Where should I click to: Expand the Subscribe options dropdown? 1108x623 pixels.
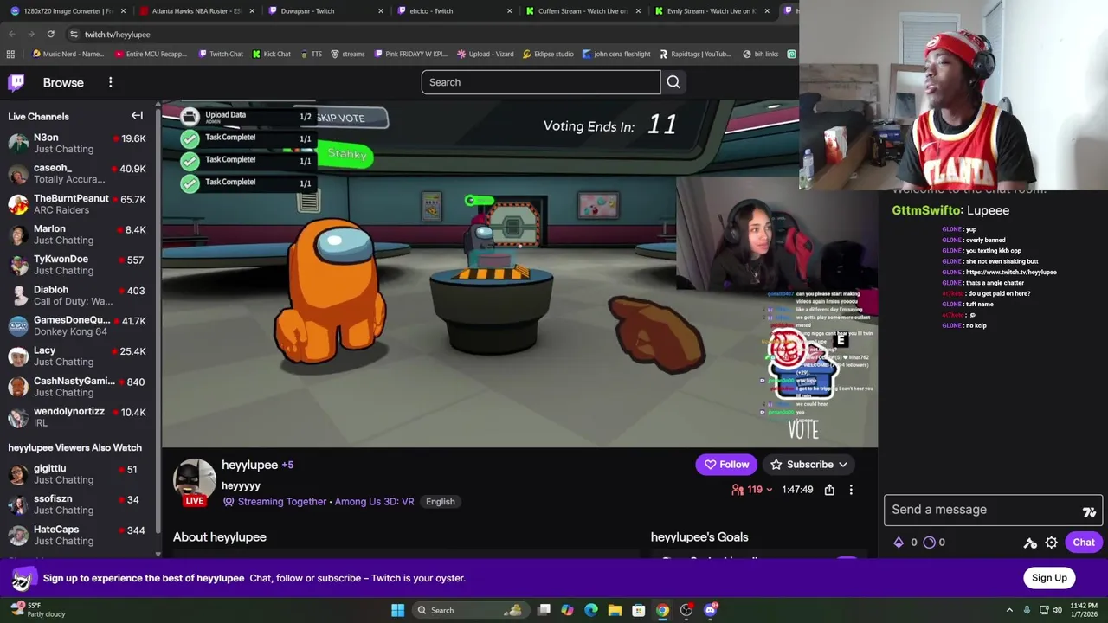pos(842,465)
